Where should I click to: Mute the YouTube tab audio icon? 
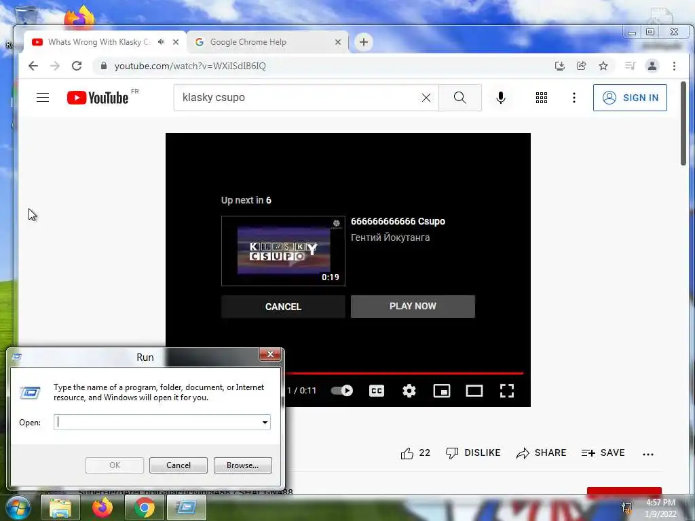[162, 41]
